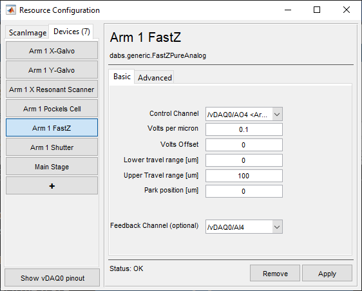Select the Basic tab
This screenshot has height=291, width=362.
[x=122, y=77]
